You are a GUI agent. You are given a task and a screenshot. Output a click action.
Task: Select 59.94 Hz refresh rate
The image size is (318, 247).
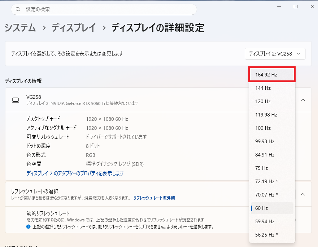(272, 221)
